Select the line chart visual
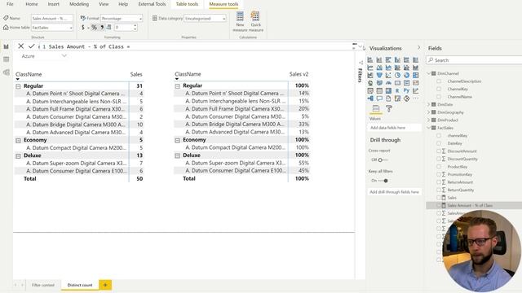Screen dimensions: 522x293 370,68
